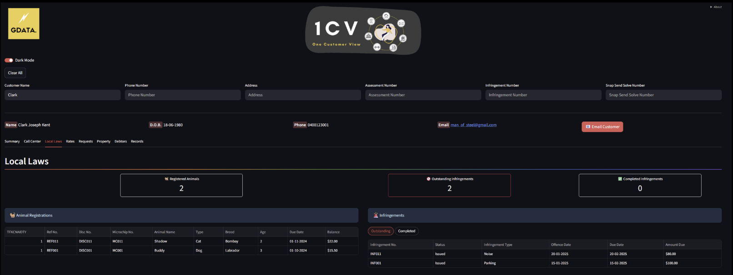Viewport: 733px width, 275px height.
Task: Sort by the Infringement No. column header
Action: [x=400, y=245]
